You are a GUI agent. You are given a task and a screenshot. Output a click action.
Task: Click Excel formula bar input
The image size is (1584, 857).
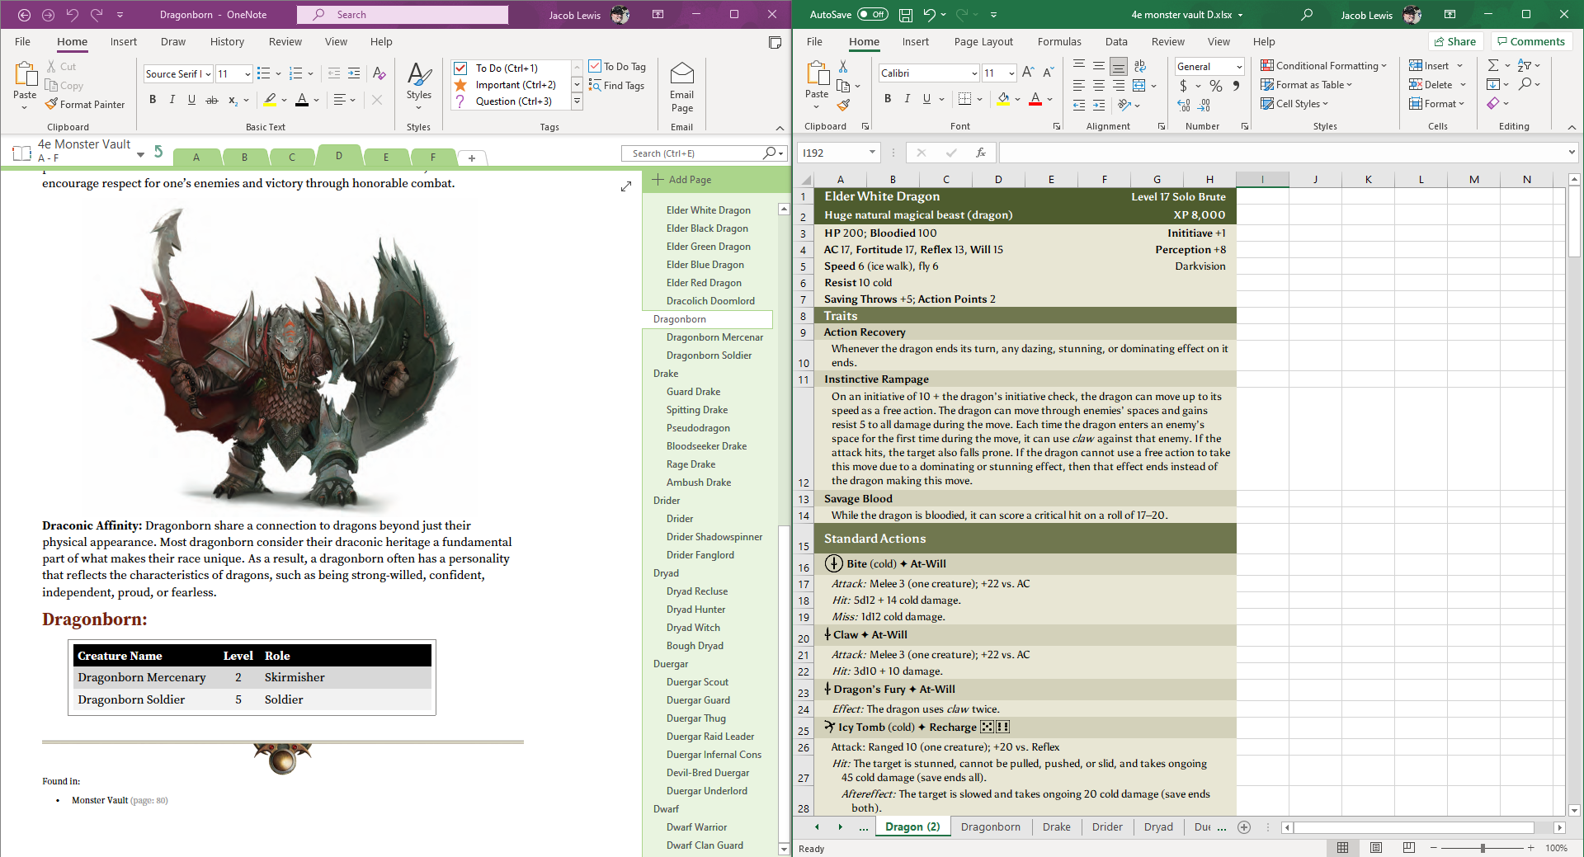(x=1283, y=153)
